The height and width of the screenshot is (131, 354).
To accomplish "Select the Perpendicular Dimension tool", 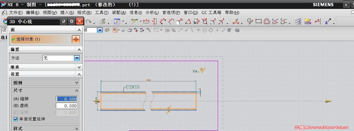I will pyautogui.click(x=171, y=21).
